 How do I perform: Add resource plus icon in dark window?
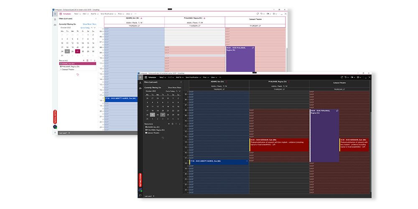(169, 124)
